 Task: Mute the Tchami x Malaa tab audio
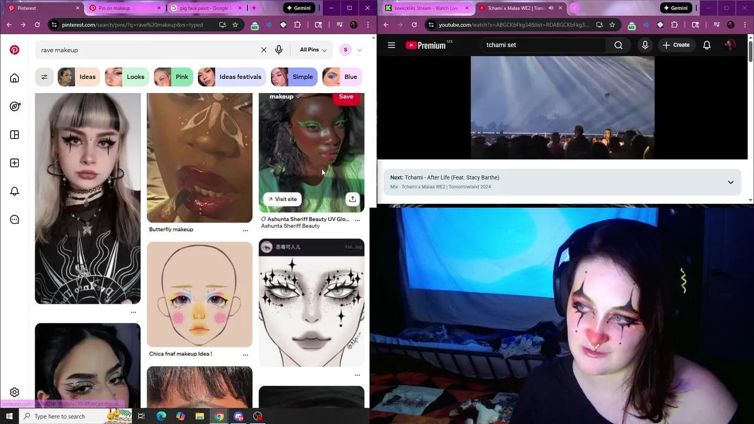pos(551,8)
